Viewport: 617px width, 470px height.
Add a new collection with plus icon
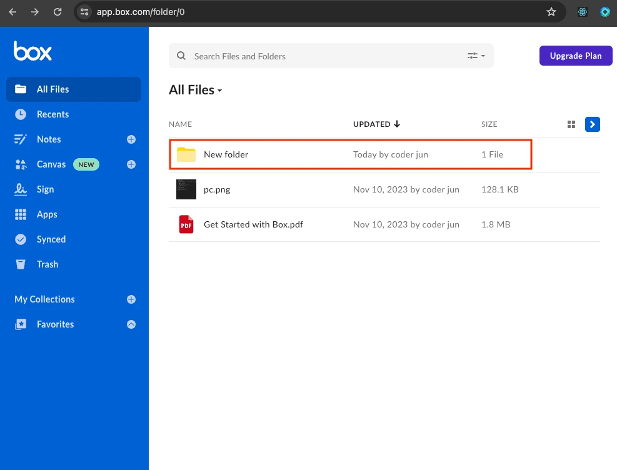click(131, 299)
